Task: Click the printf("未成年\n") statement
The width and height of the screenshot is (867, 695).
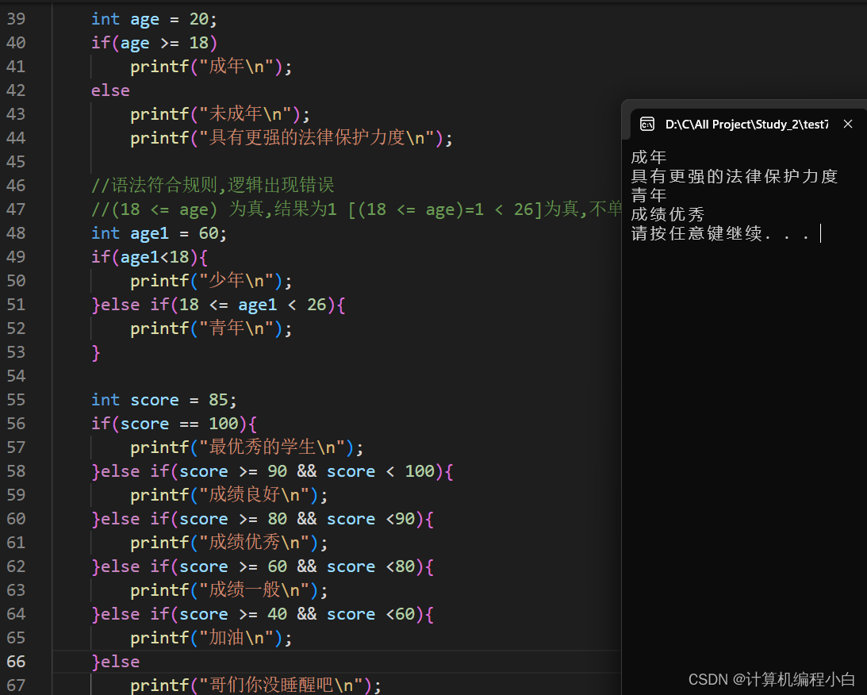Action: point(220,114)
